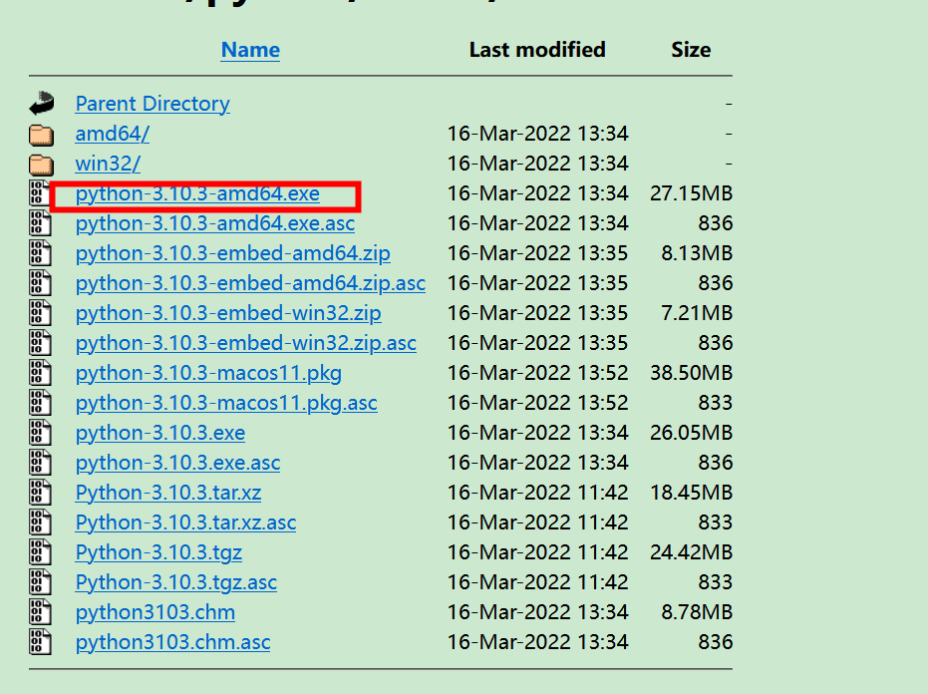This screenshot has width=928, height=694.
Task: Click the file icon next to python-3.10.3-amd64.exe.asc
Action: coord(40,223)
